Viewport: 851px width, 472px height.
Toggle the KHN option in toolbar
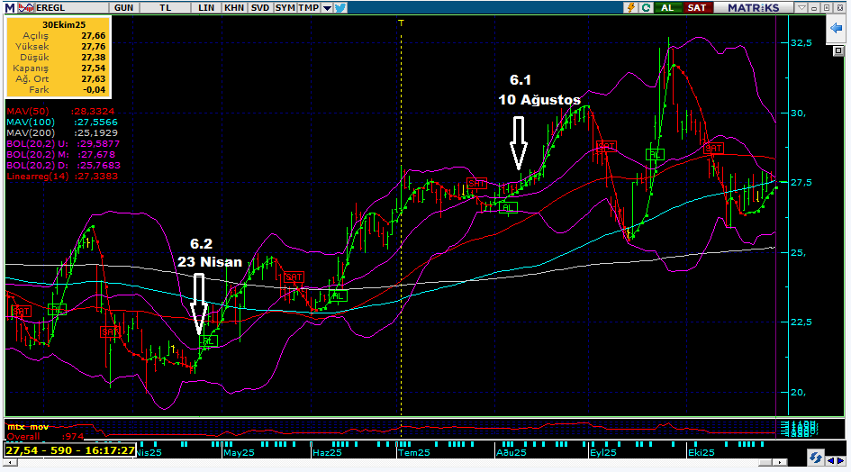[233, 7]
